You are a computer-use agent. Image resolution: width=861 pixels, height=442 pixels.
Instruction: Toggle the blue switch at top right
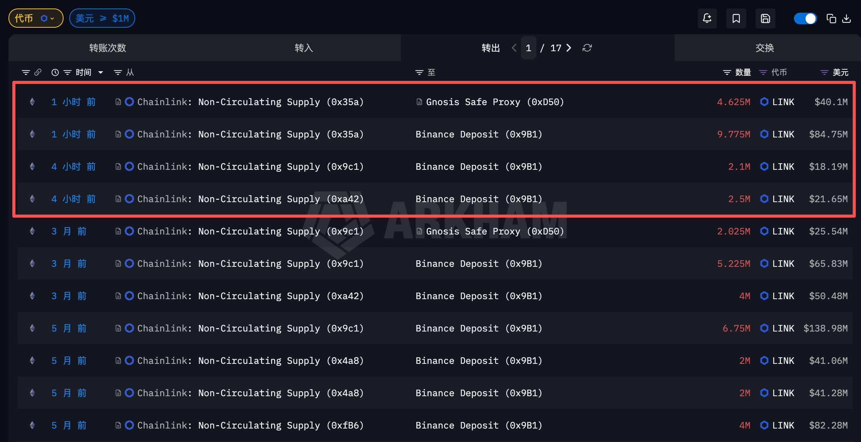click(x=805, y=18)
